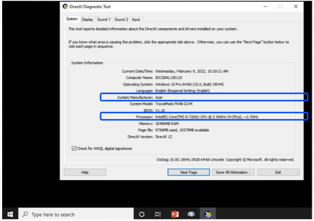Click the Current Date/Time value
This screenshot has height=221, width=314.
[192, 71]
